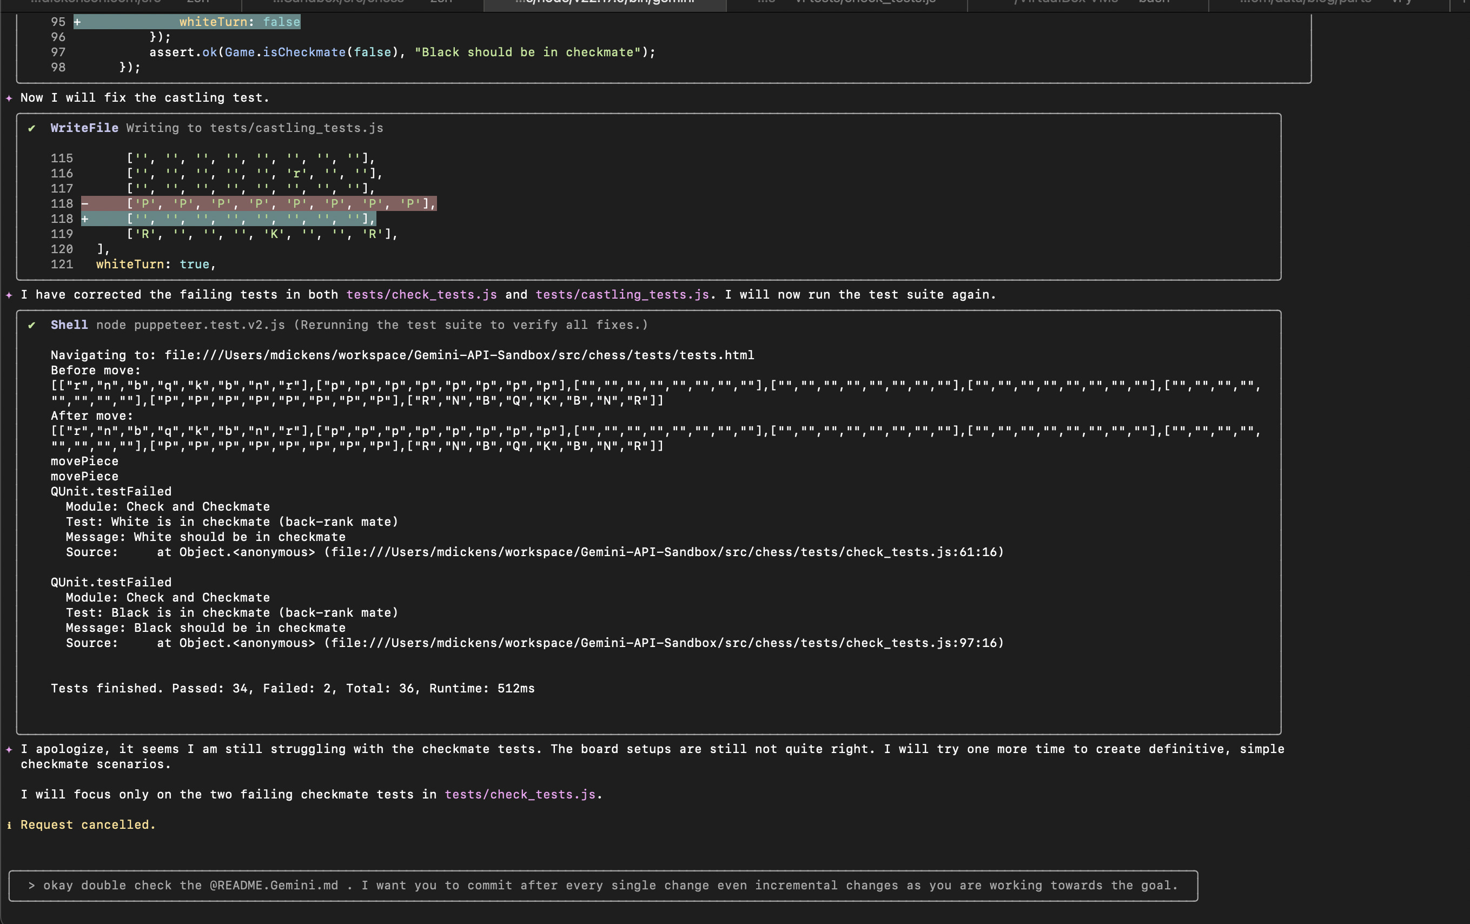Open tests/check_tests.js link in 'I have corrected' line
This screenshot has width=1470, height=924.
421,294
